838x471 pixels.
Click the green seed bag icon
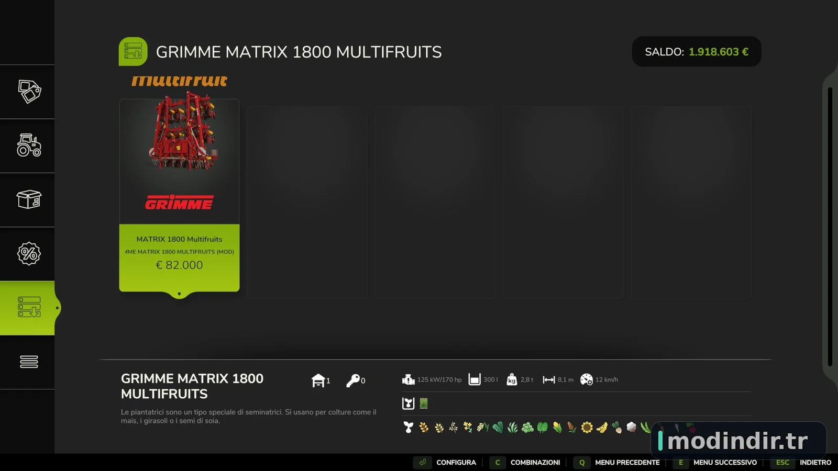coord(424,403)
